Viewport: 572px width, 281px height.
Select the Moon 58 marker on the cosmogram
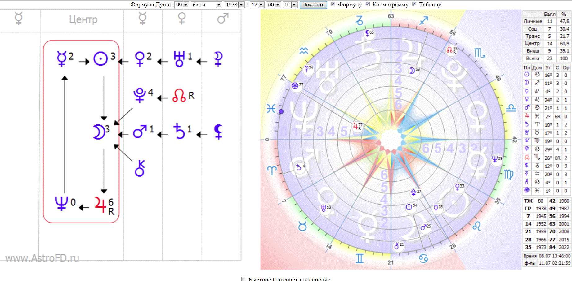coord(414,71)
